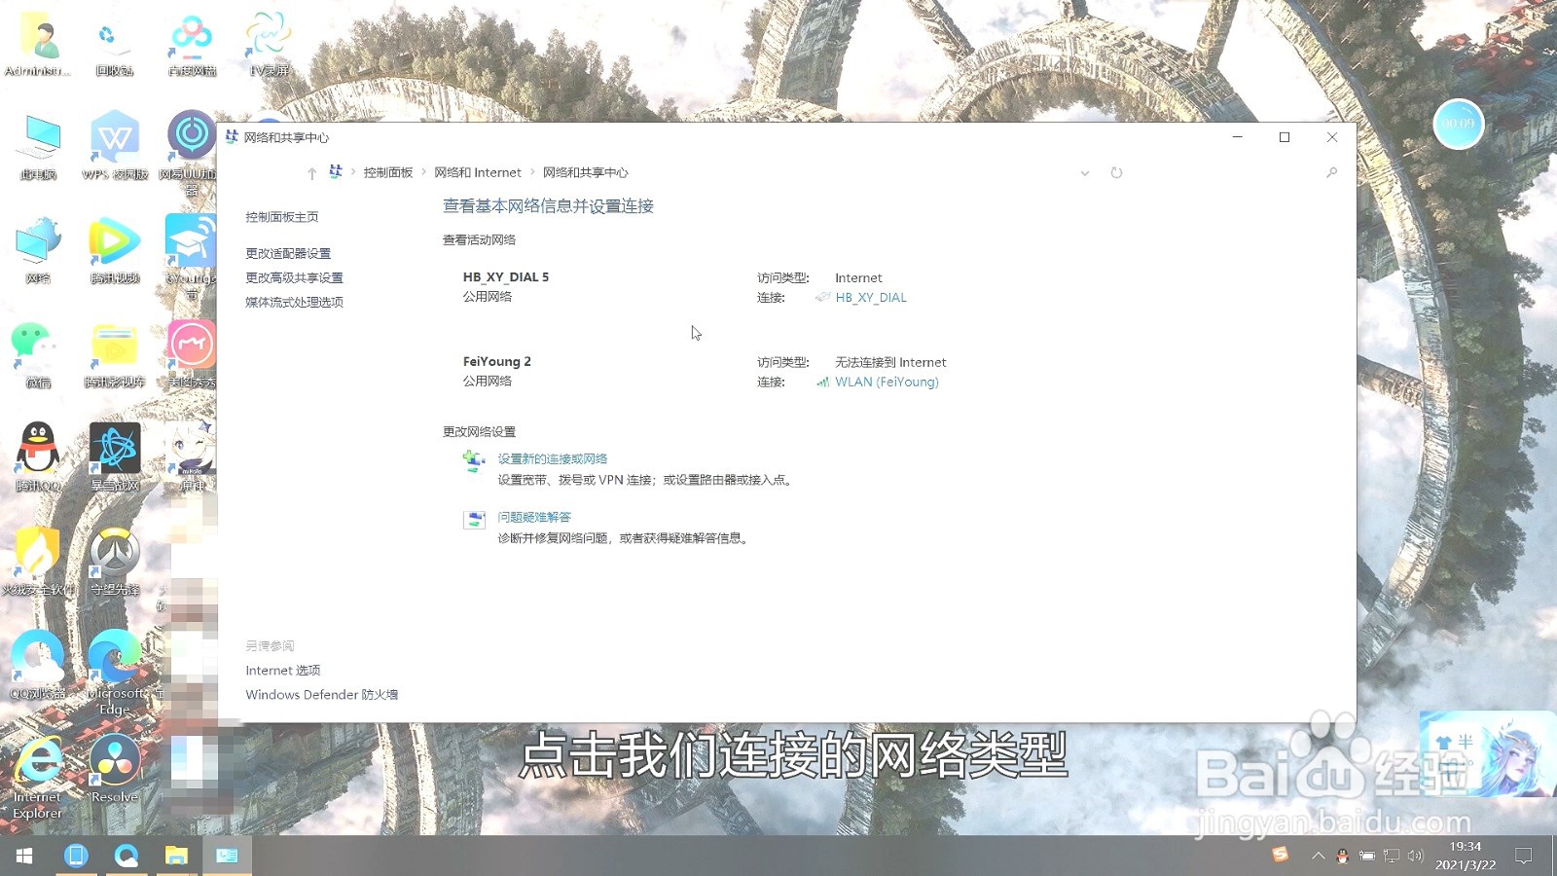The width and height of the screenshot is (1557, 876).
Task: Open QQ Browser from the taskbar
Action: [x=127, y=856]
